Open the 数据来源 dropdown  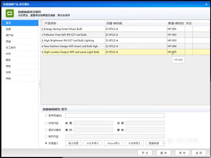pos(155,143)
